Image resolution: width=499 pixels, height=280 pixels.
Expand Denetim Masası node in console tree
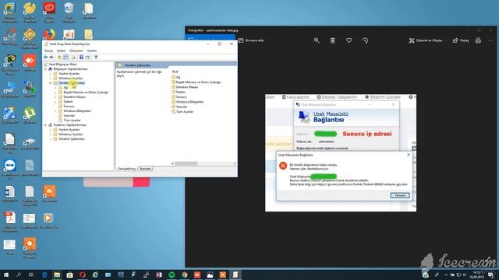55,96
